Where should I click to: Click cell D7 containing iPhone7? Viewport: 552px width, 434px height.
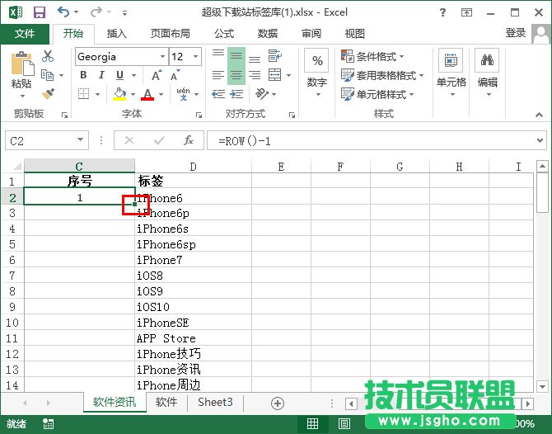tap(193, 260)
